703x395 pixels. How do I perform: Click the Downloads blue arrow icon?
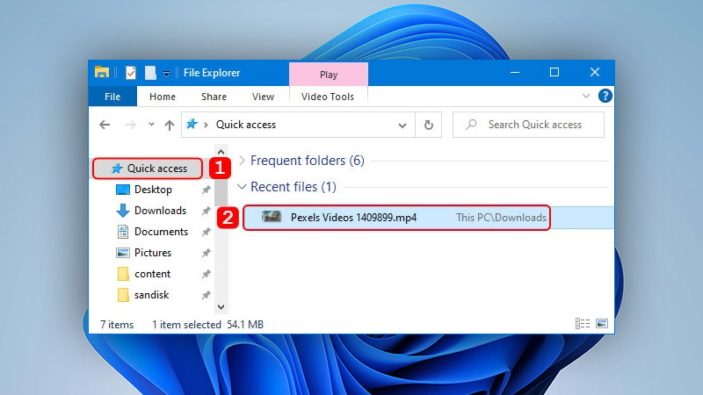(123, 211)
